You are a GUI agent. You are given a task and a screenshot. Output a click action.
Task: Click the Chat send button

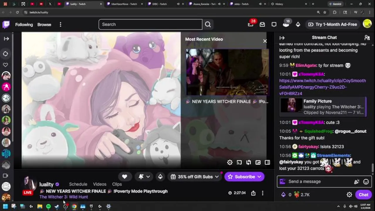click(x=363, y=195)
